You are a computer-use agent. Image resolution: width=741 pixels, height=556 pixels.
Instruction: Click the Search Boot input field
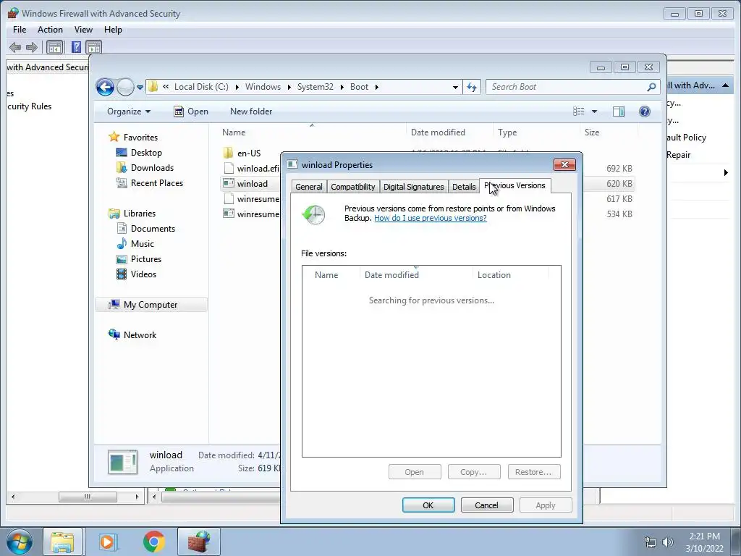(x=567, y=87)
